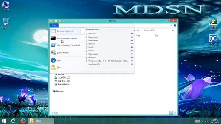Choose Open new window menu entry
Screen dimensions: 221x124
pyautogui.click(x=66, y=31)
